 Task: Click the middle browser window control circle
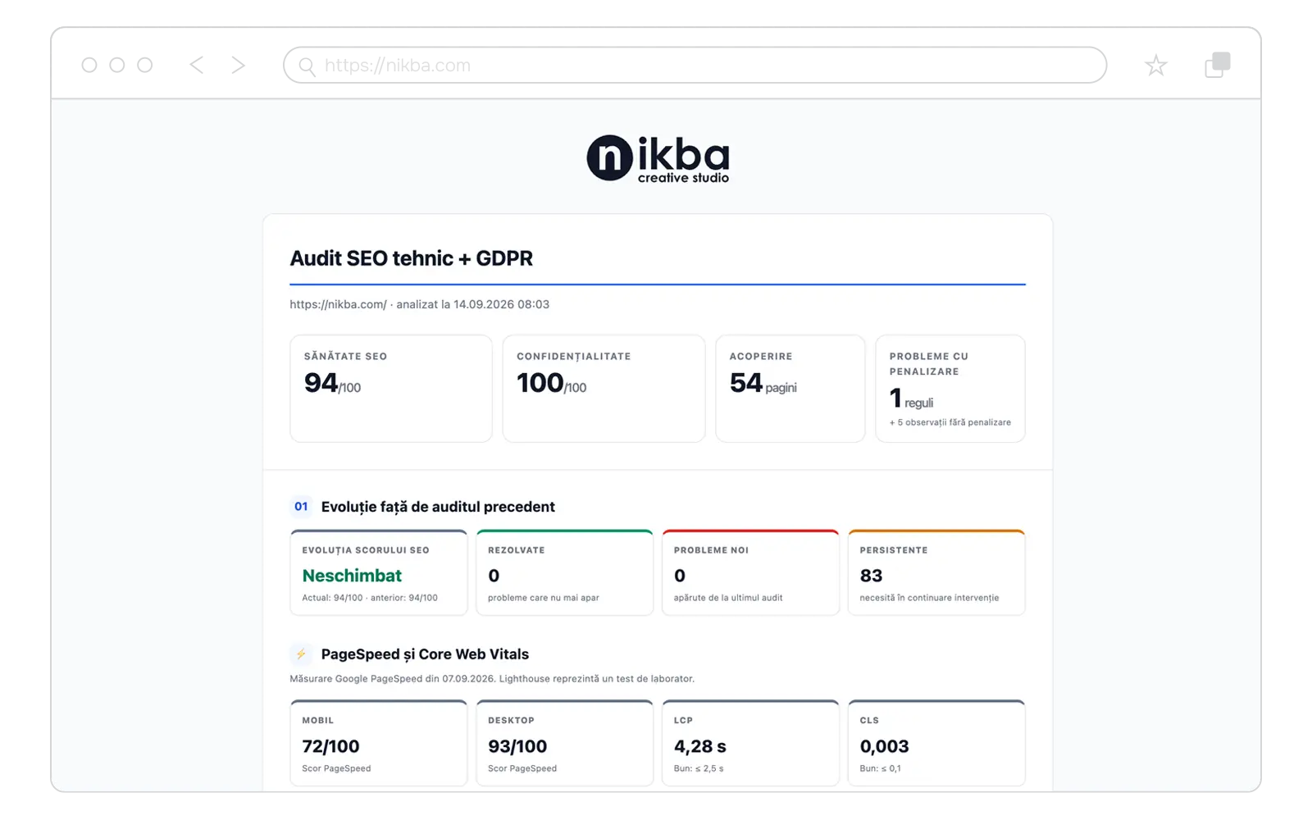[117, 65]
